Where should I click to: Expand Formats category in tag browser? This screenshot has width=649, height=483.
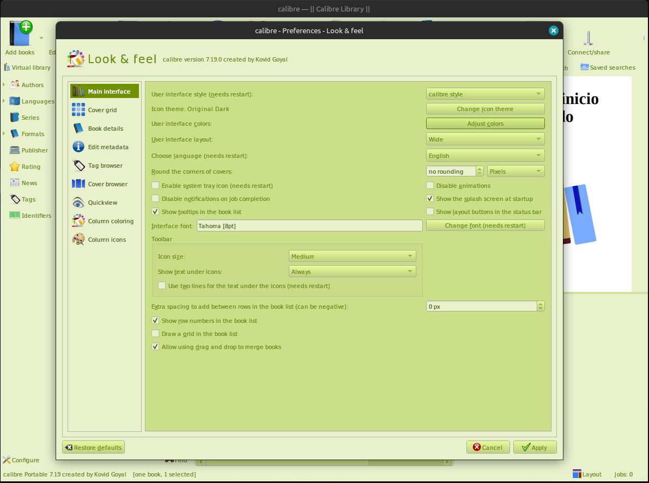click(x=4, y=133)
